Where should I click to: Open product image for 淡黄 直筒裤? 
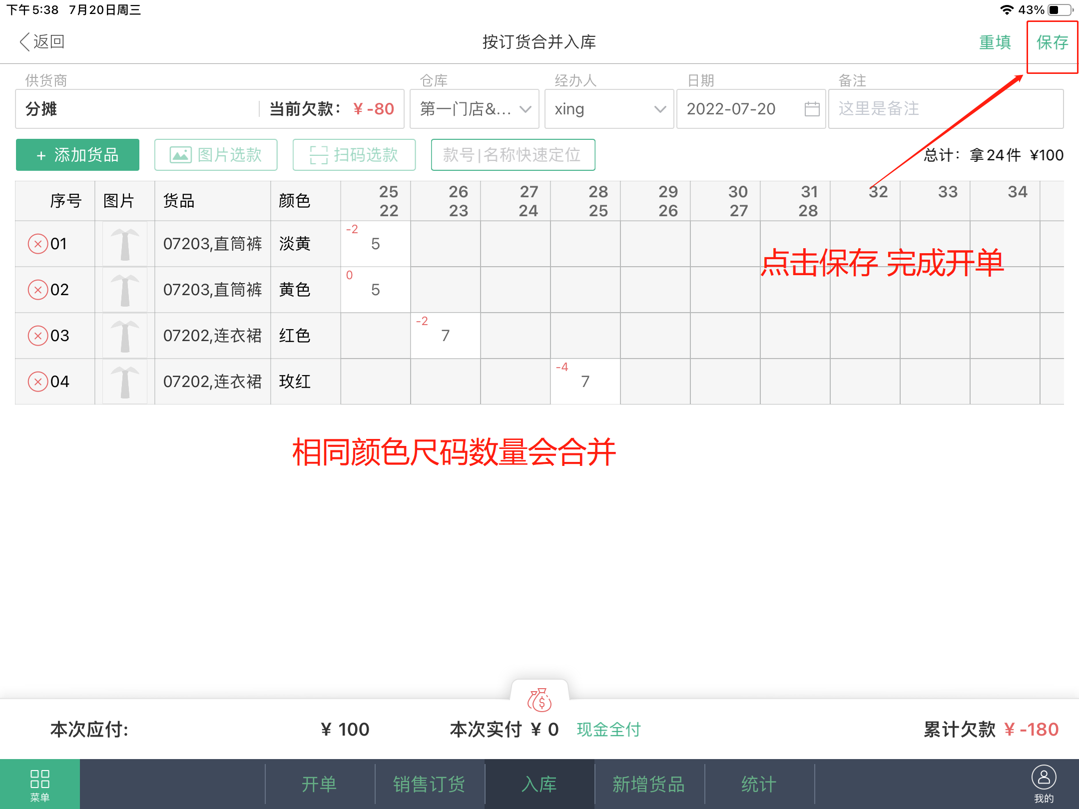tap(125, 244)
